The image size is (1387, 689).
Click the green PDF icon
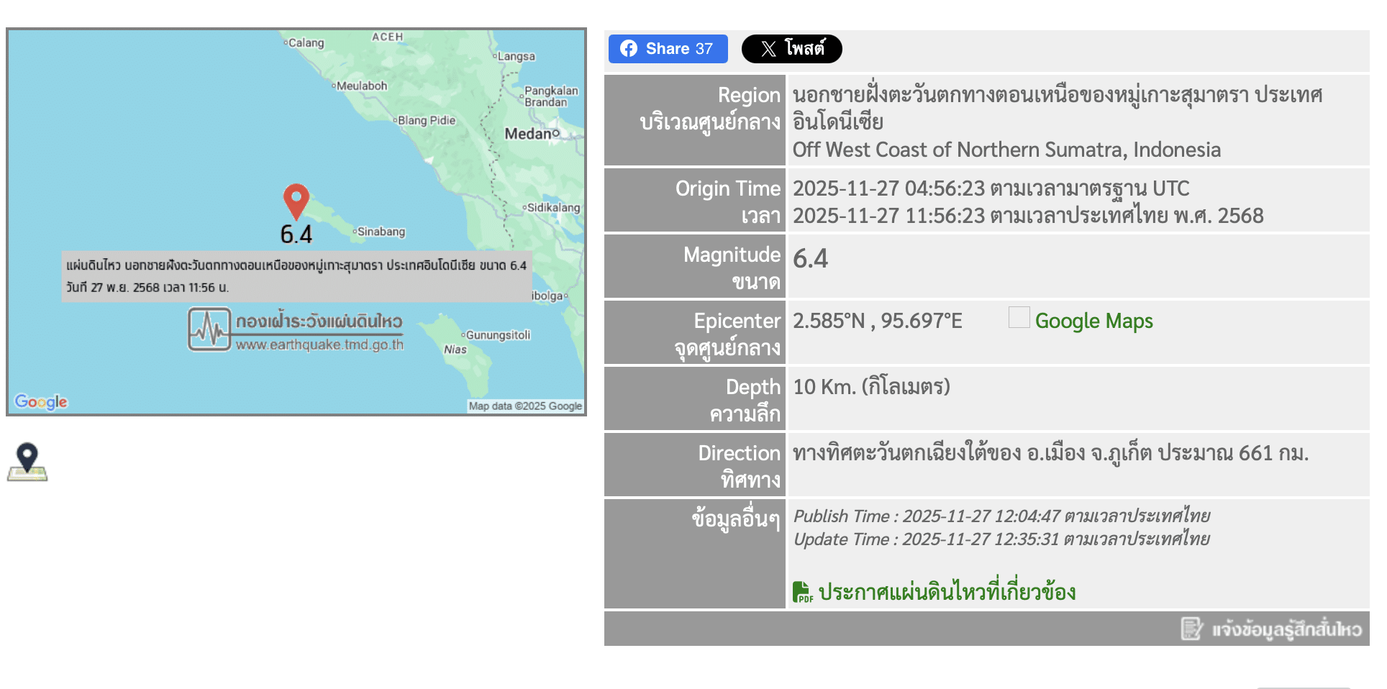point(802,592)
